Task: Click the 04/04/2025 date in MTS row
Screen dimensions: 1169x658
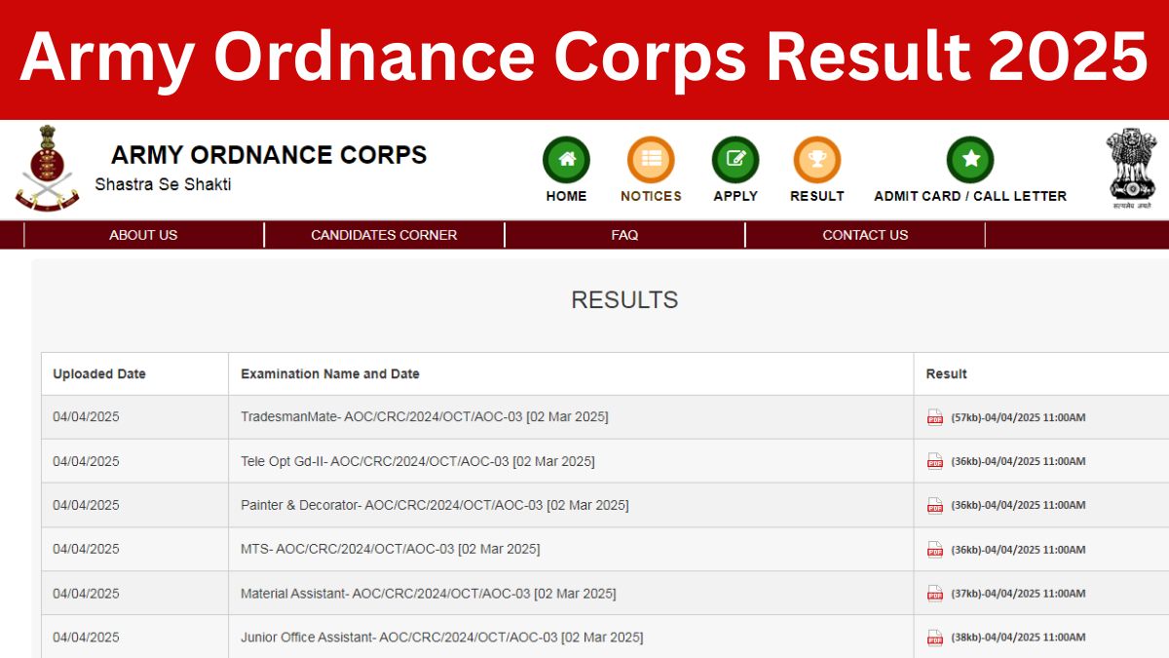Action: 86,549
